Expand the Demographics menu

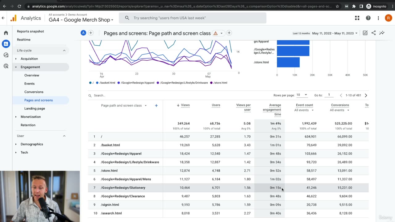click(32, 144)
